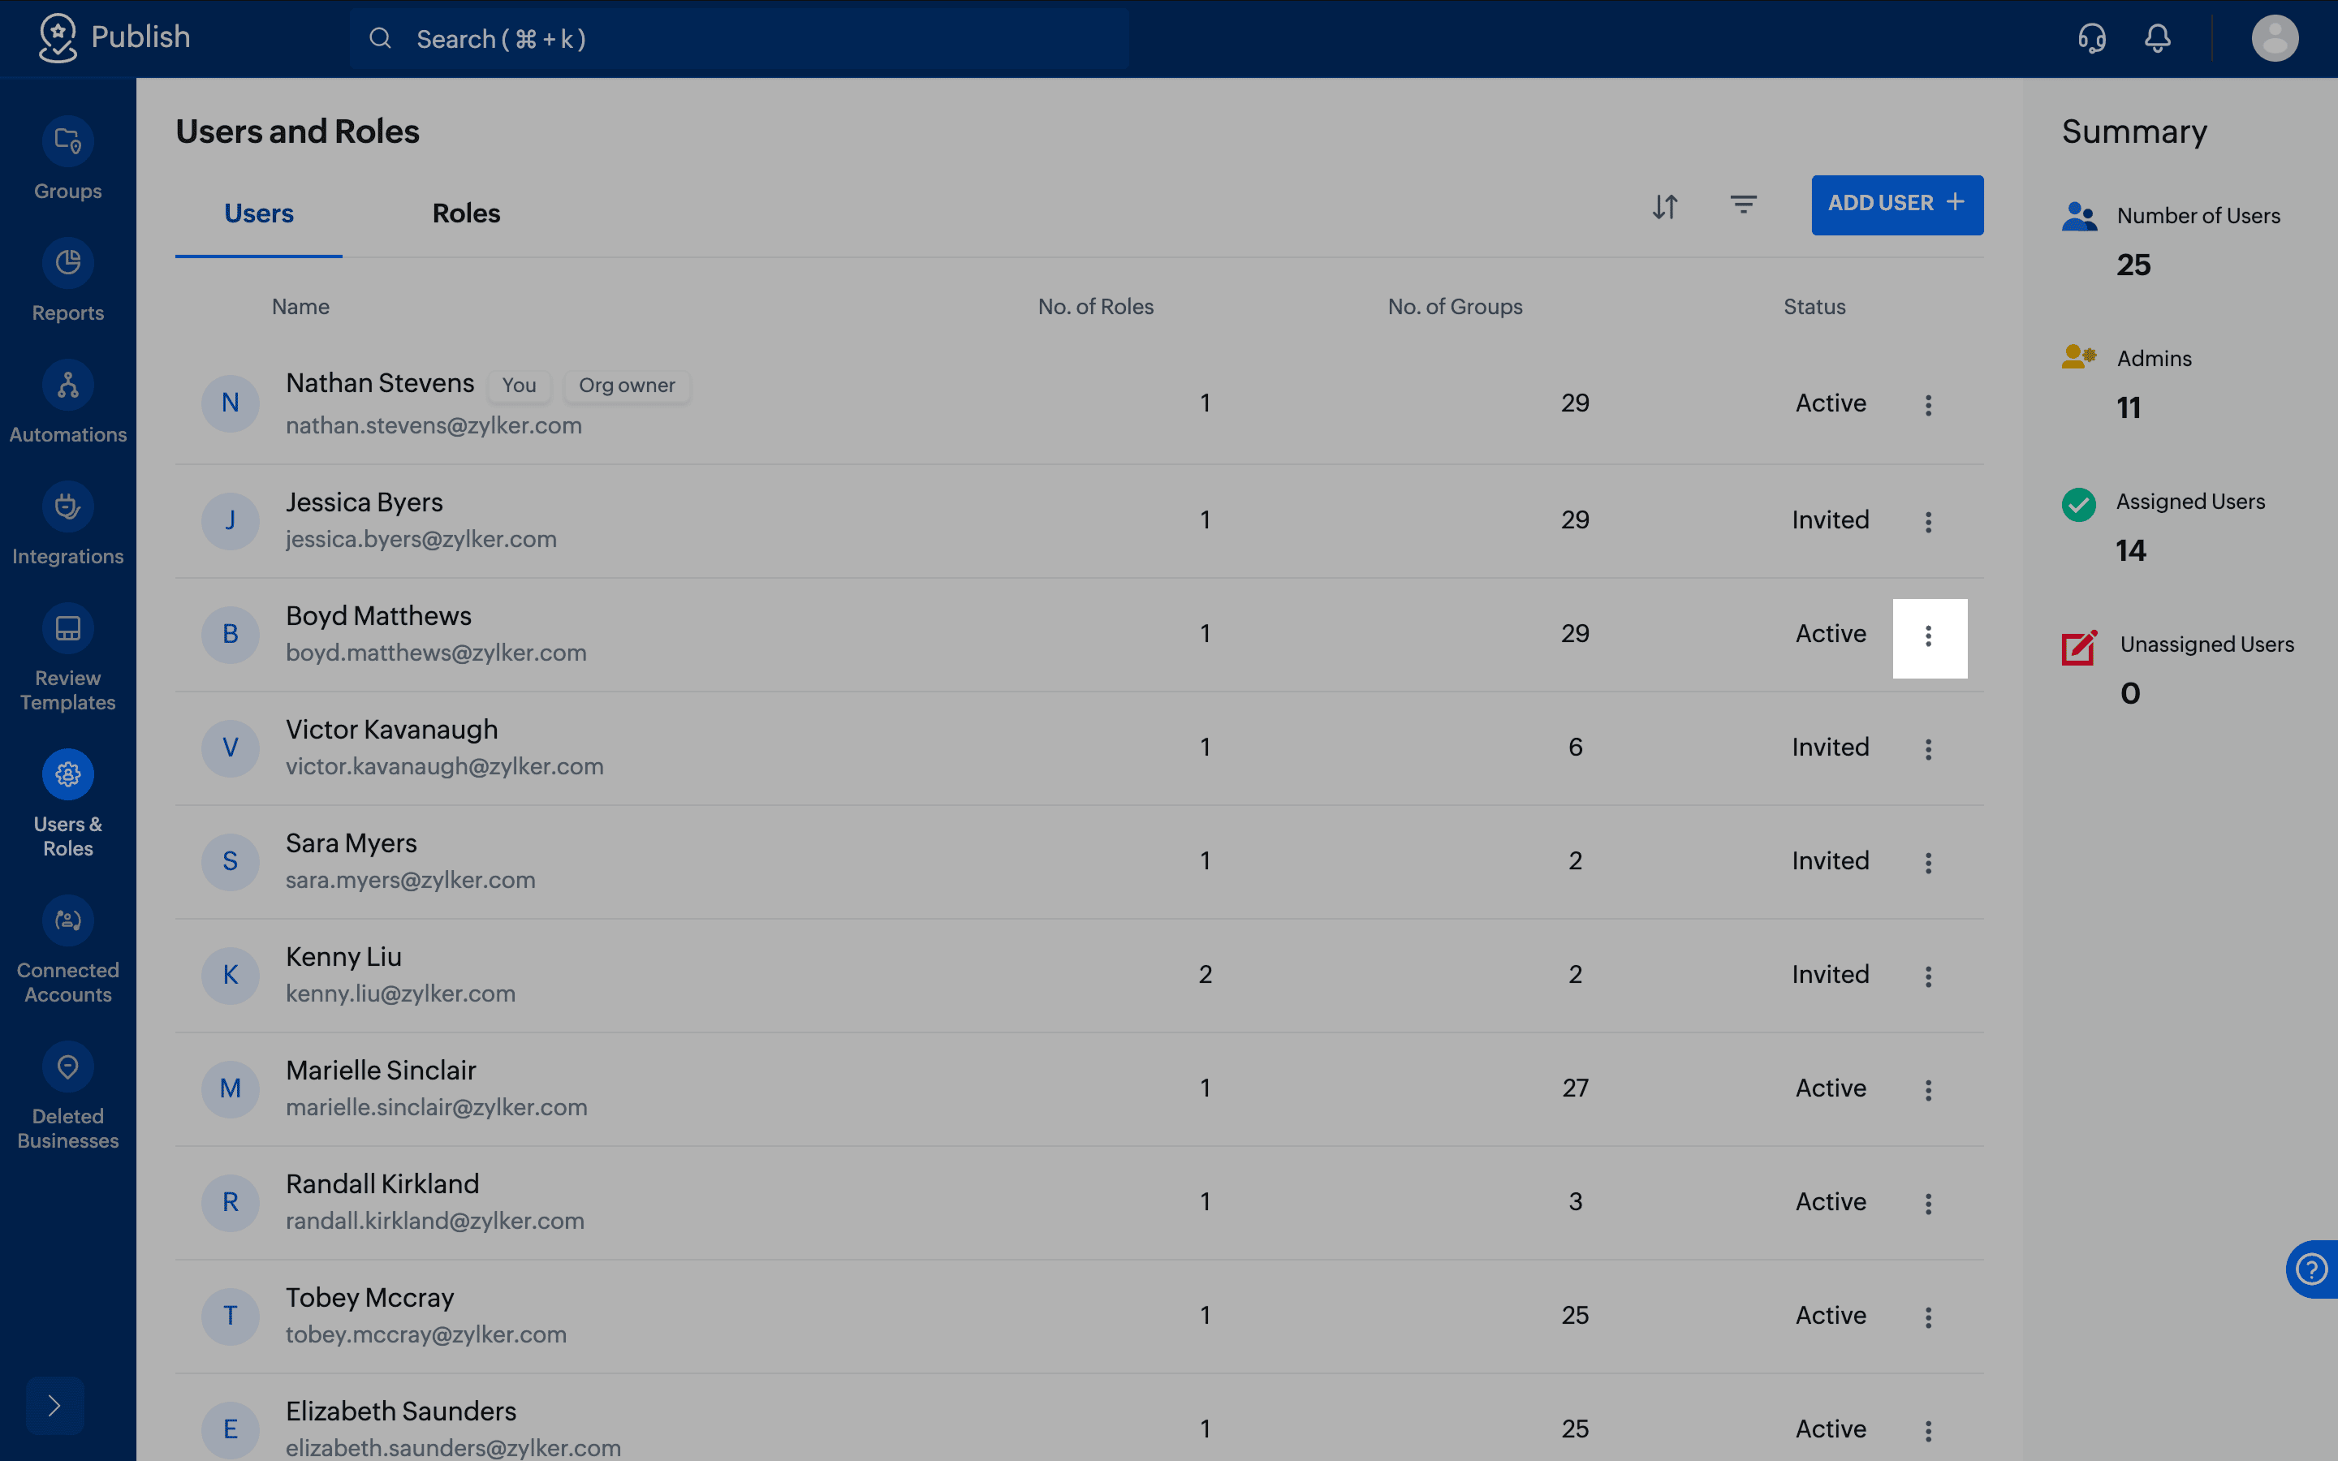Image resolution: width=2338 pixels, height=1461 pixels.
Task: Click the sort arrows icon
Action: (x=1665, y=206)
